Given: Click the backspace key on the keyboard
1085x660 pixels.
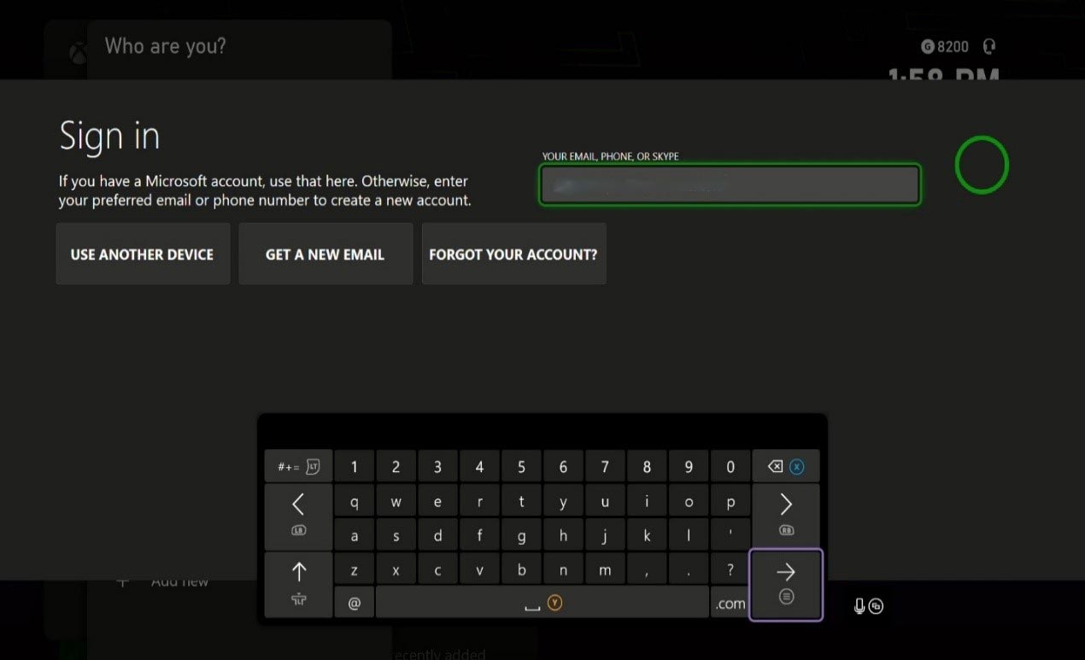Looking at the screenshot, I should click(785, 466).
